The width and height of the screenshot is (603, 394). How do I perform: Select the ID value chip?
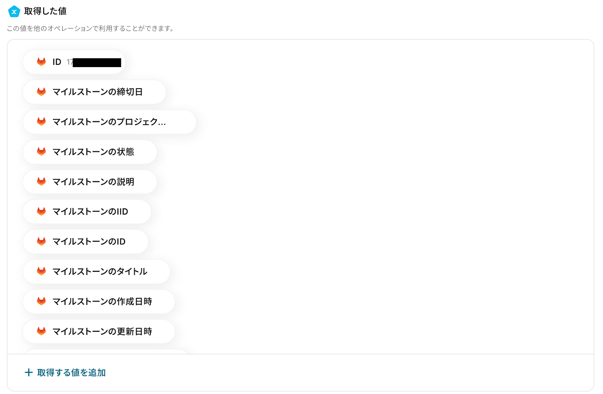[74, 62]
